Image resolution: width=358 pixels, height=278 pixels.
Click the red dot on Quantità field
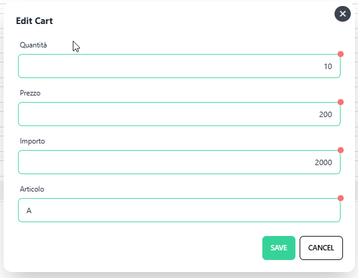(x=341, y=54)
